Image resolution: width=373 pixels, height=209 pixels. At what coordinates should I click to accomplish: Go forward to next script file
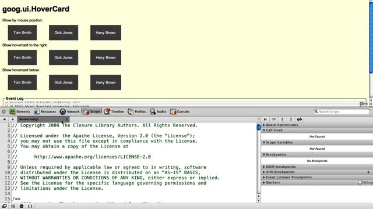coord(13,119)
